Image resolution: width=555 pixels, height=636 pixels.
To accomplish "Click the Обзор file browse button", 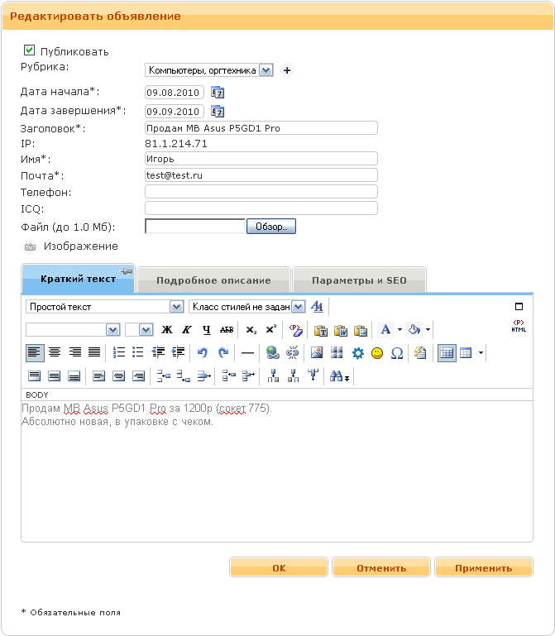I will click(x=270, y=227).
